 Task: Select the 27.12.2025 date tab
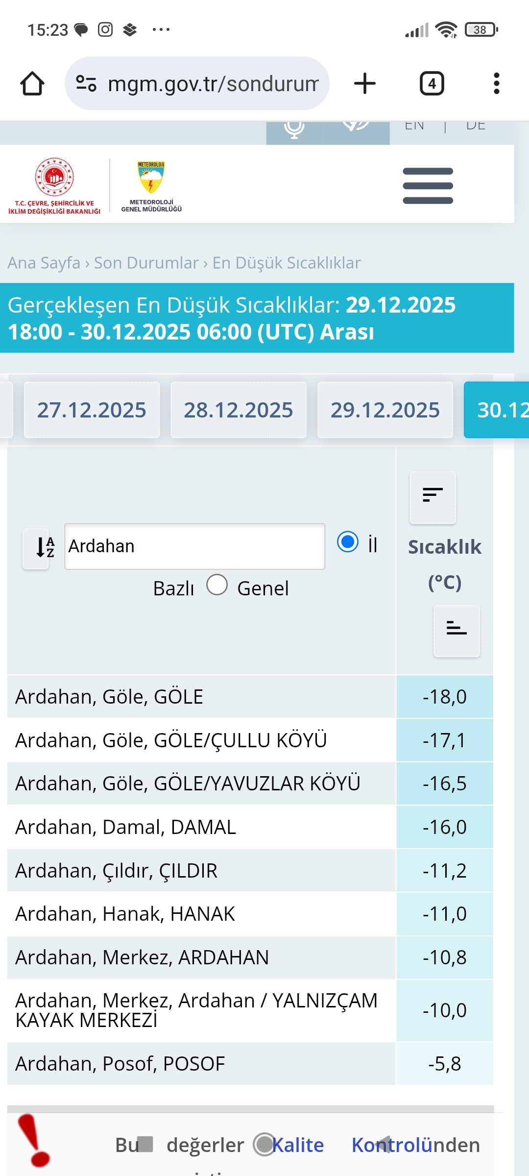[x=92, y=410]
